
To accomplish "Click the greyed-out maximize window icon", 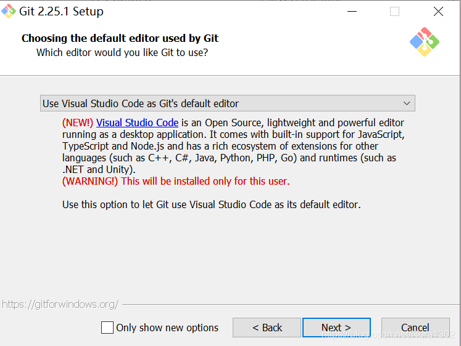I will [394, 12].
